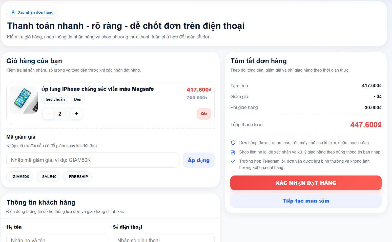Apply the discount code with 'Áp dụng'
Viewport: 392px width, 242px height.
click(198, 160)
